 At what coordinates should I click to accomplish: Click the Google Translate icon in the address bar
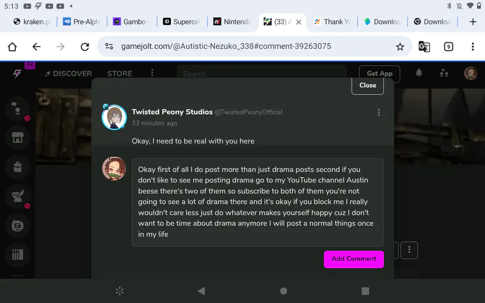[x=424, y=47]
